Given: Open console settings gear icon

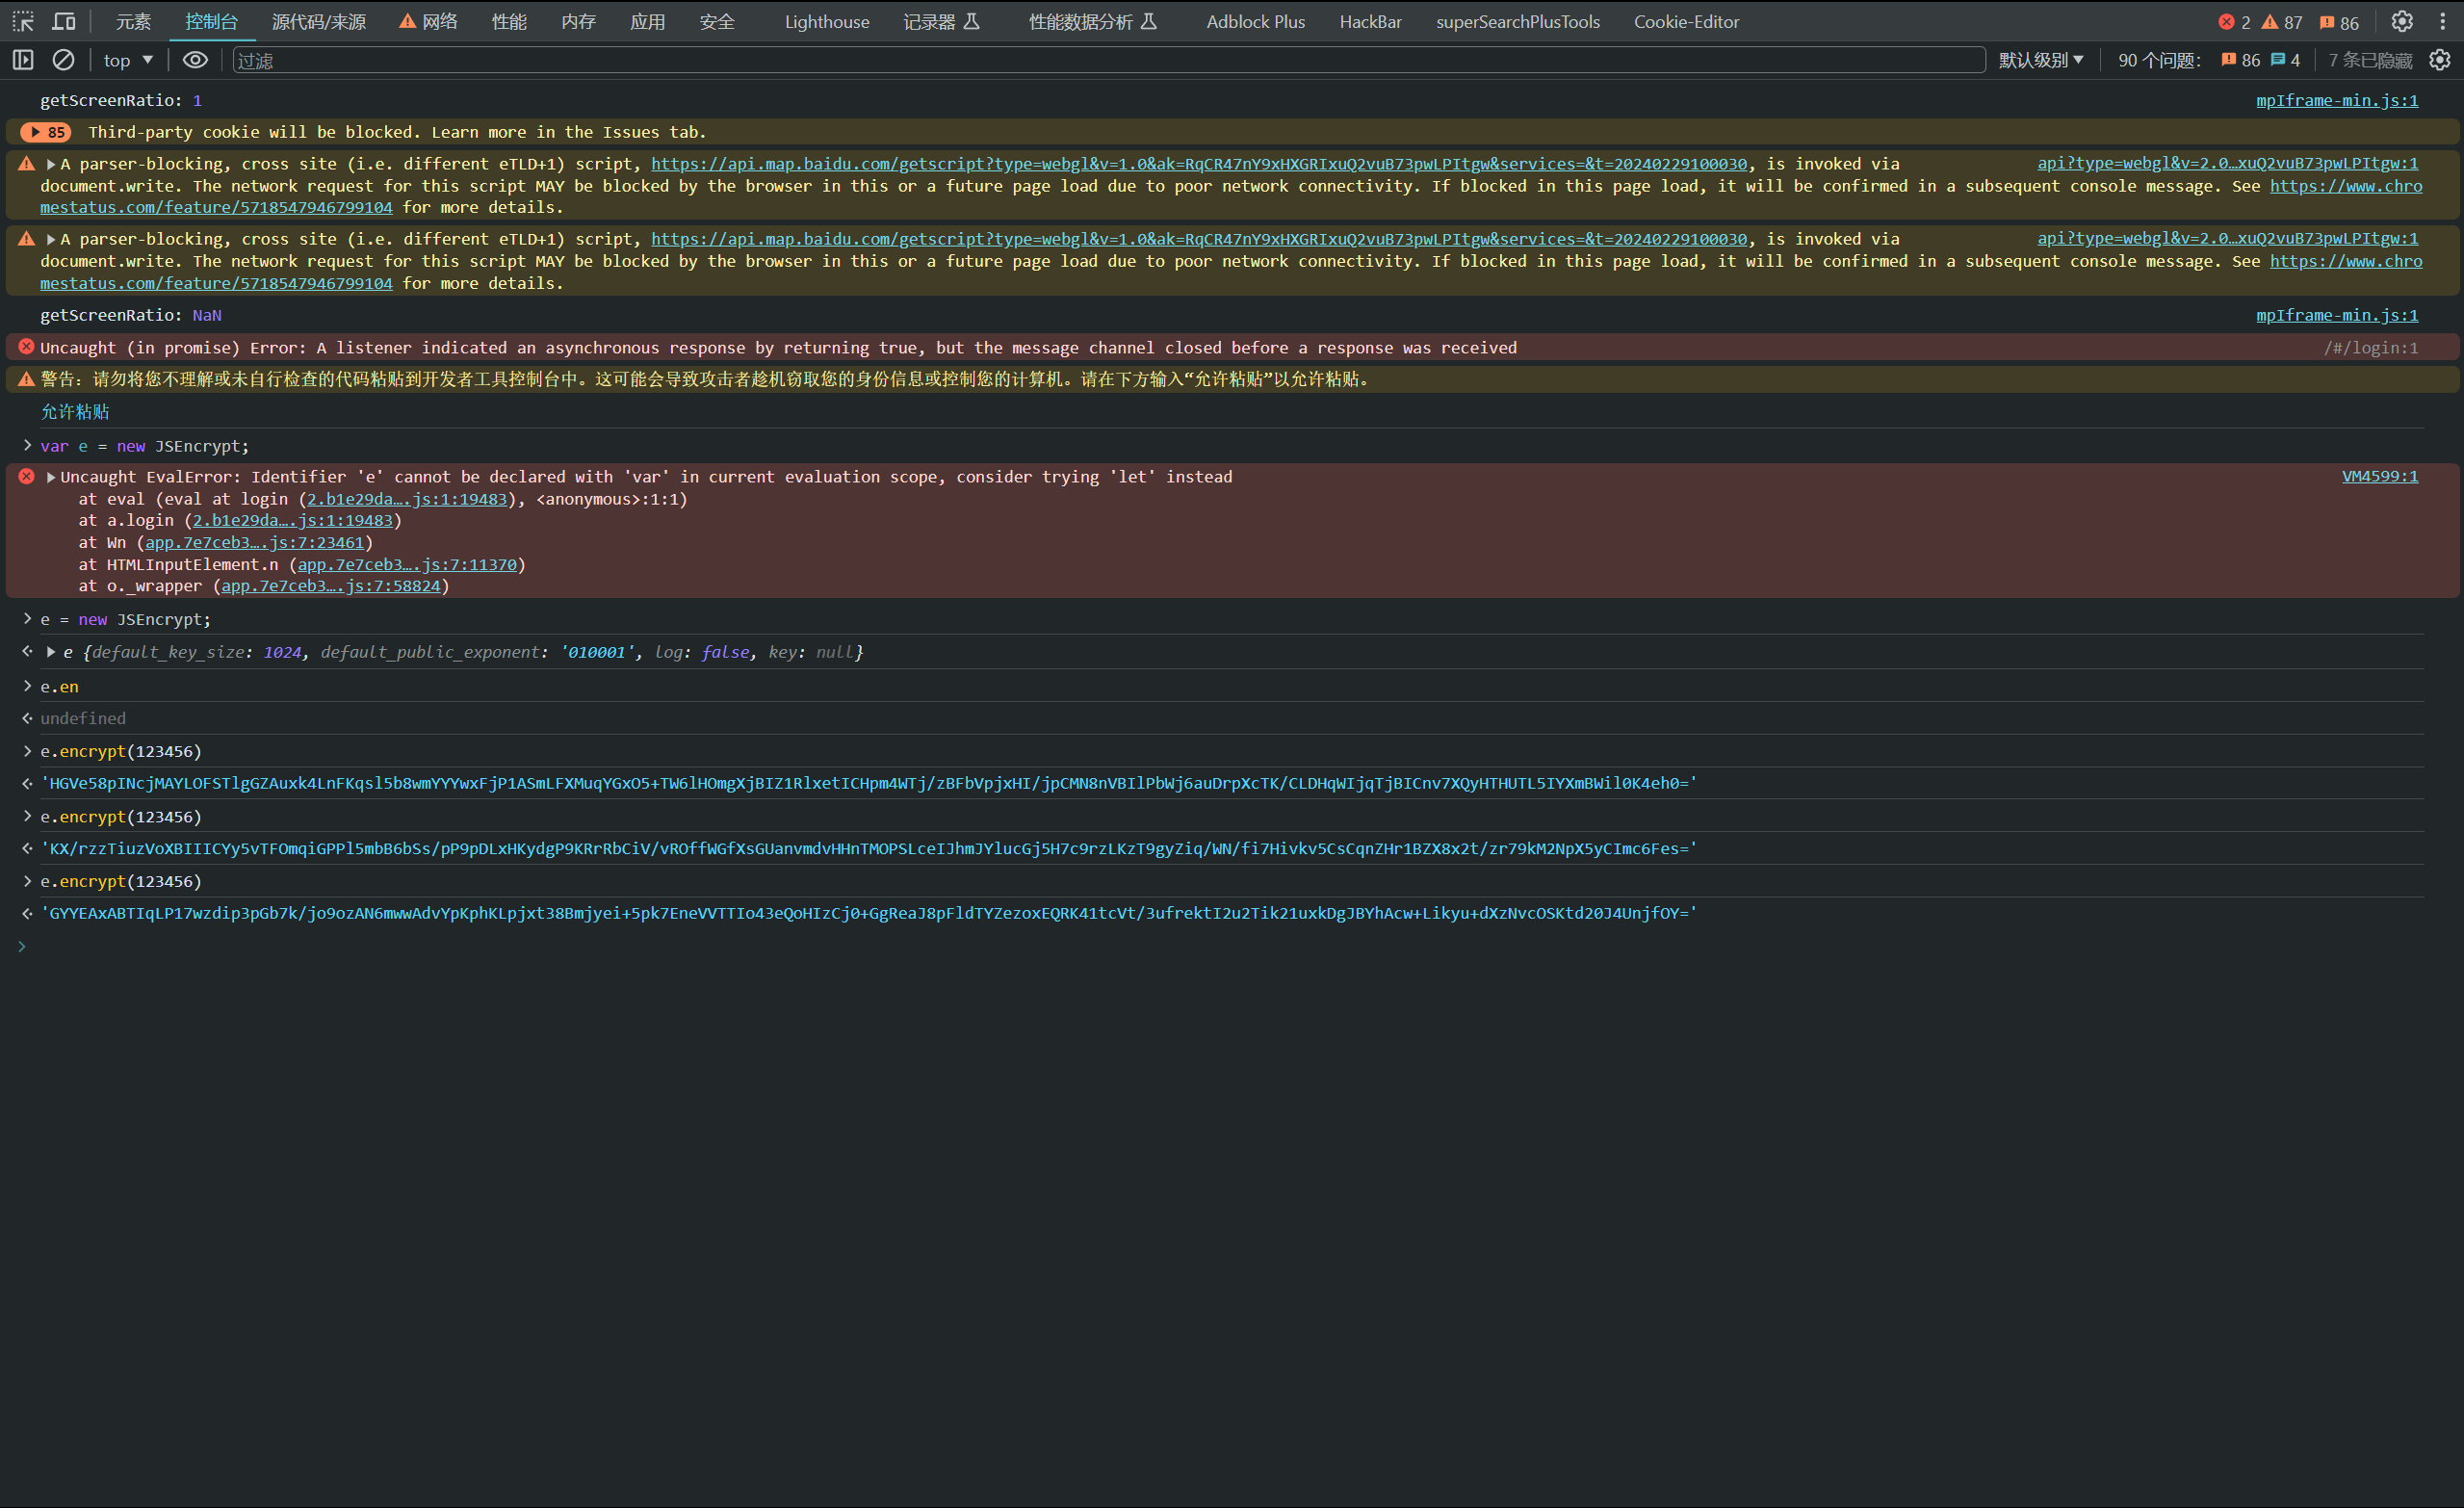Looking at the screenshot, I should 2440,60.
